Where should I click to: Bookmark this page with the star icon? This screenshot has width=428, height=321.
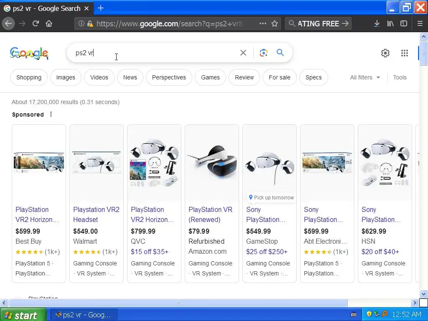click(275, 24)
